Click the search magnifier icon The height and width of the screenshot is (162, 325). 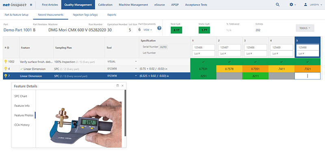pyautogui.click(x=277, y=4)
